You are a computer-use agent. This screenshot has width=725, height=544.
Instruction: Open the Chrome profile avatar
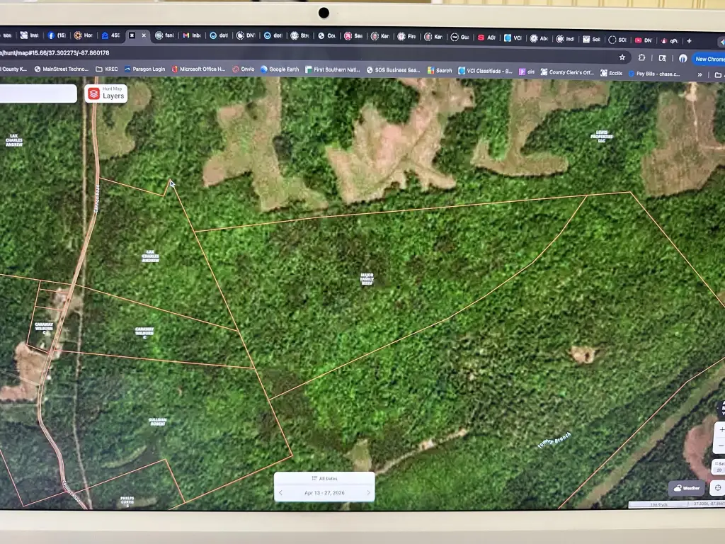point(683,58)
